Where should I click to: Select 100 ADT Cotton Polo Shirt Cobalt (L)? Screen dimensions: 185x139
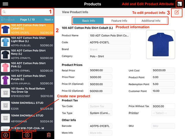coord(27,29)
